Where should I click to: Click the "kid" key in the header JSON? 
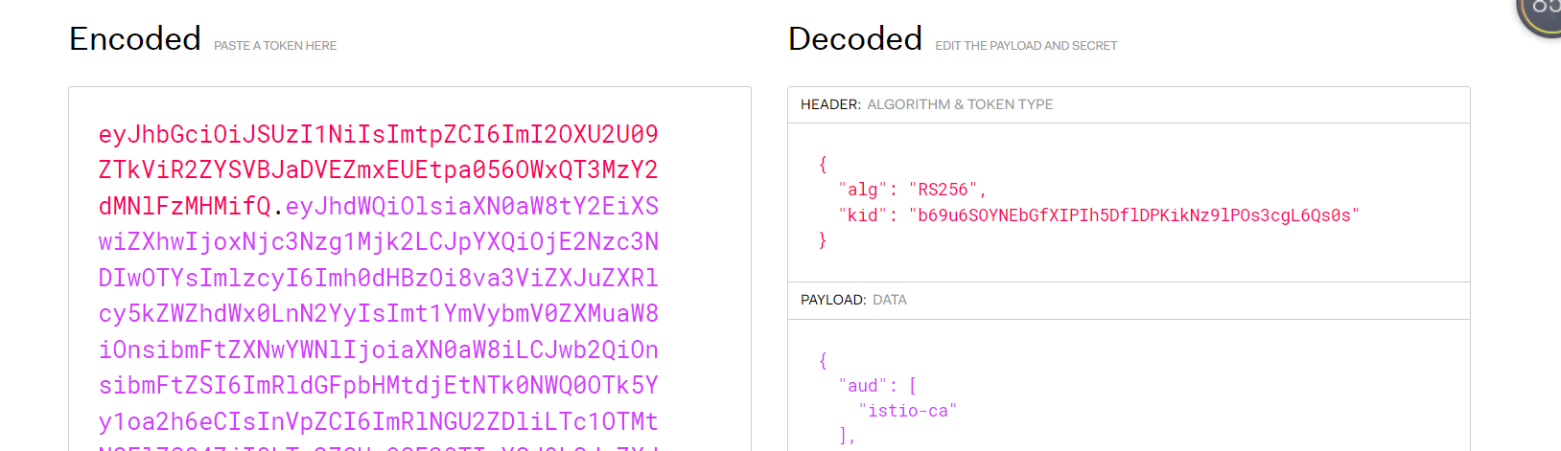pyautogui.click(x=863, y=215)
